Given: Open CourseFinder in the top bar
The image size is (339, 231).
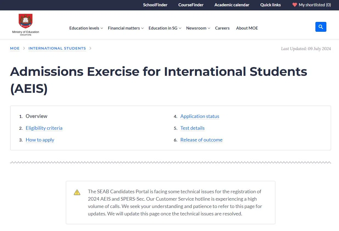Looking at the screenshot, I should pyautogui.click(x=191, y=5).
